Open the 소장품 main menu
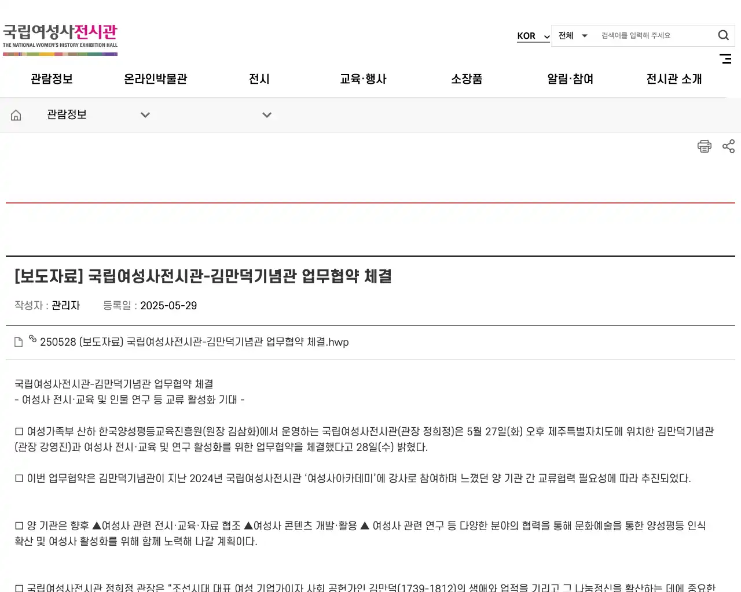The image size is (741, 592). (x=467, y=79)
